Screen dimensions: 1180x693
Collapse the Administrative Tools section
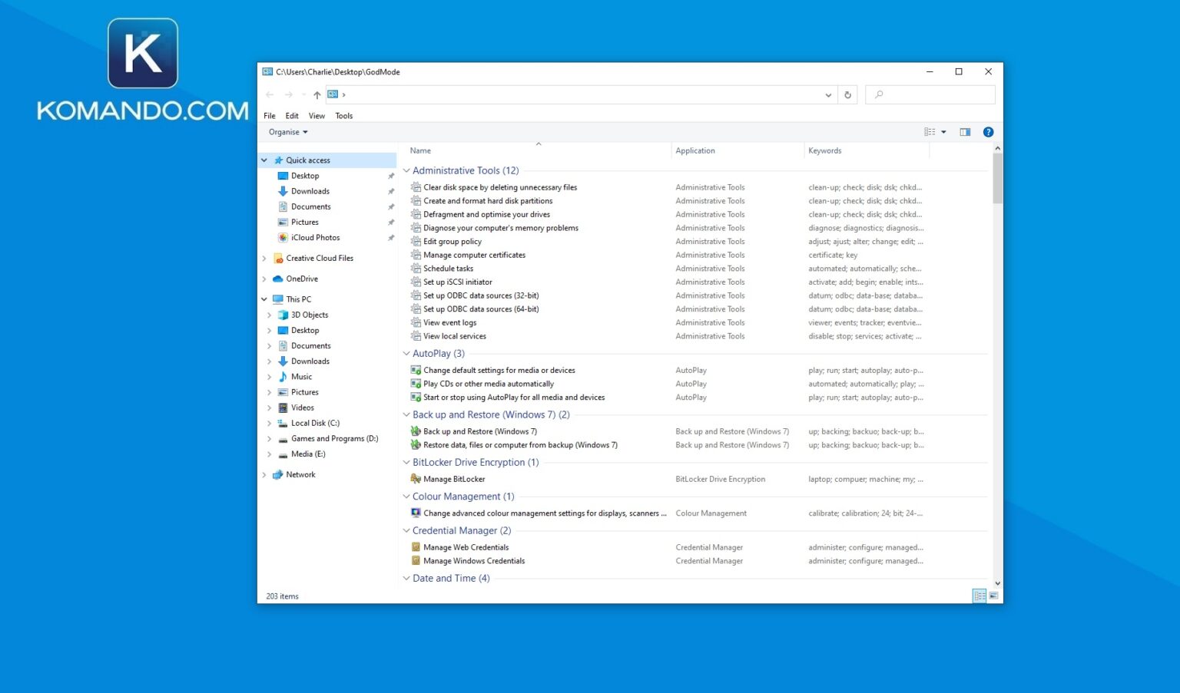pyautogui.click(x=406, y=170)
